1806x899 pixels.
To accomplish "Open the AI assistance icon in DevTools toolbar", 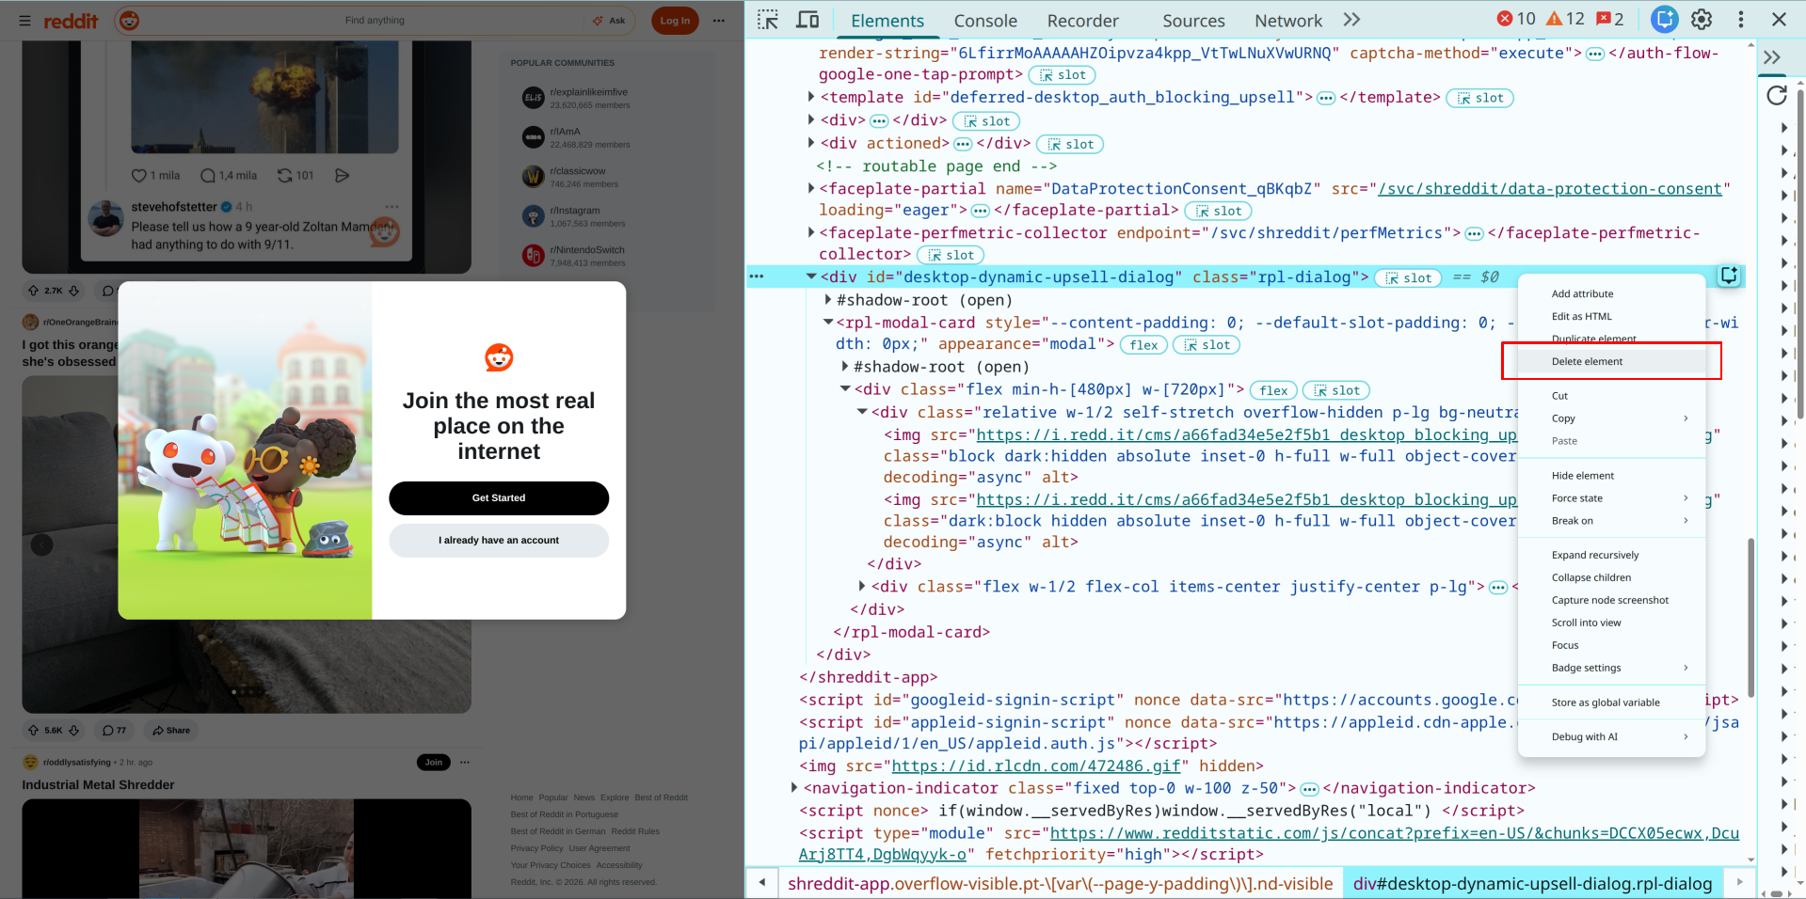I will pyautogui.click(x=1665, y=19).
